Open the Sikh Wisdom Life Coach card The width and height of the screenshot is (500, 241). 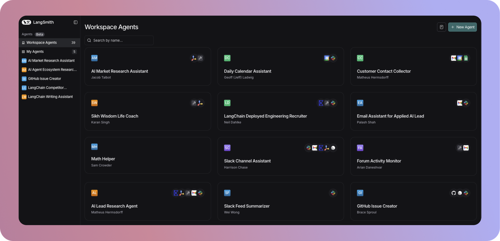[148, 111]
